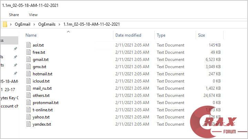
Task: Click the others.txt file icon
Action: click(x=29, y=96)
